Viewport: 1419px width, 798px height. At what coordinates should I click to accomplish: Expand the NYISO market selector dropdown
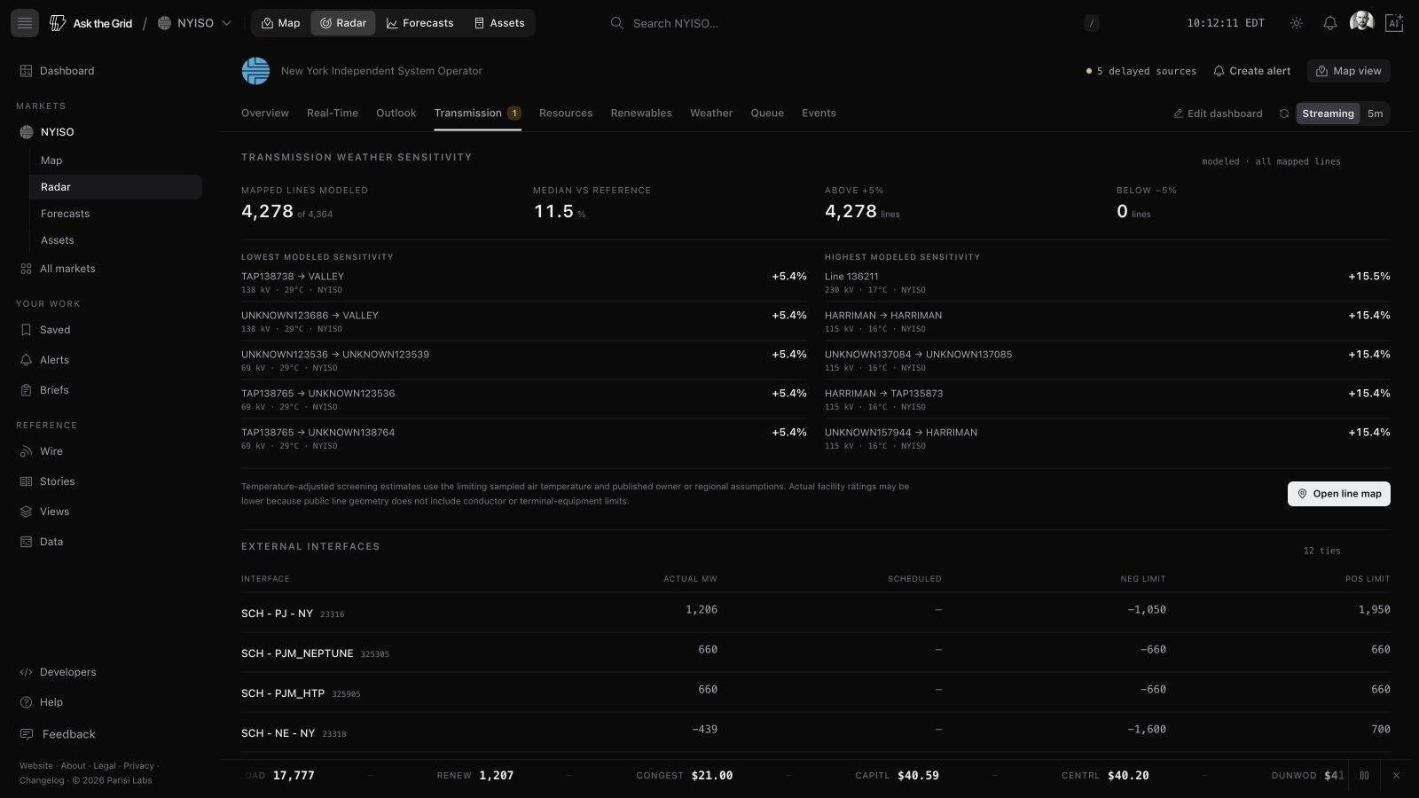[x=194, y=23]
